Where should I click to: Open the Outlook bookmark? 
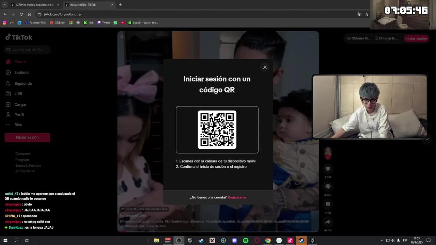[x=19, y=23]
